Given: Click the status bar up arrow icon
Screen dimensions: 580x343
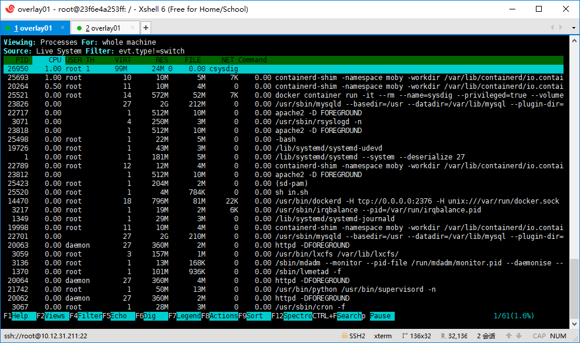Looking at the screenshot, I should tap(509, 335).
